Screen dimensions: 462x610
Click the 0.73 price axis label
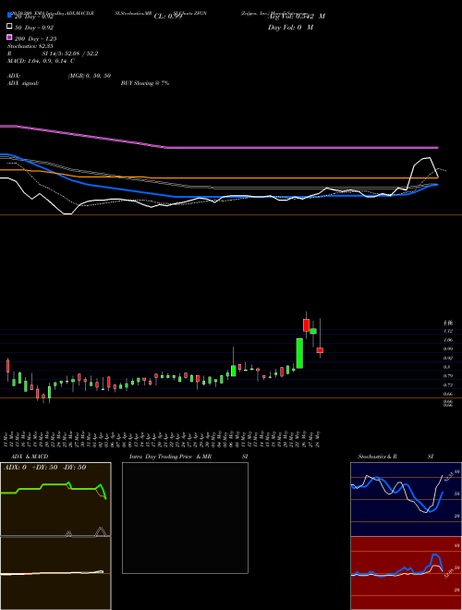click(447, 384)
